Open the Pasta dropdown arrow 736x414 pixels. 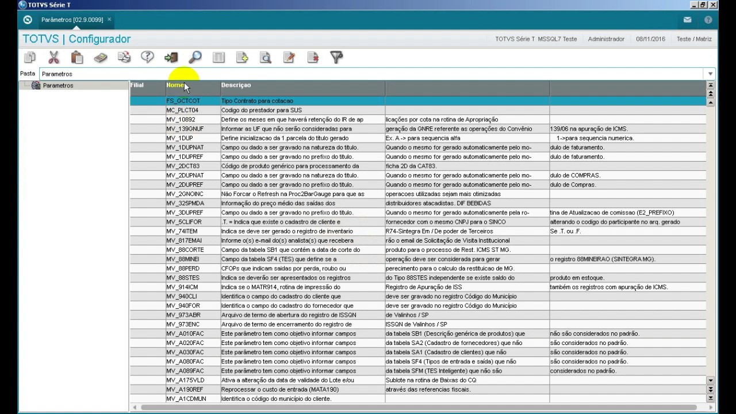(710, 74)
